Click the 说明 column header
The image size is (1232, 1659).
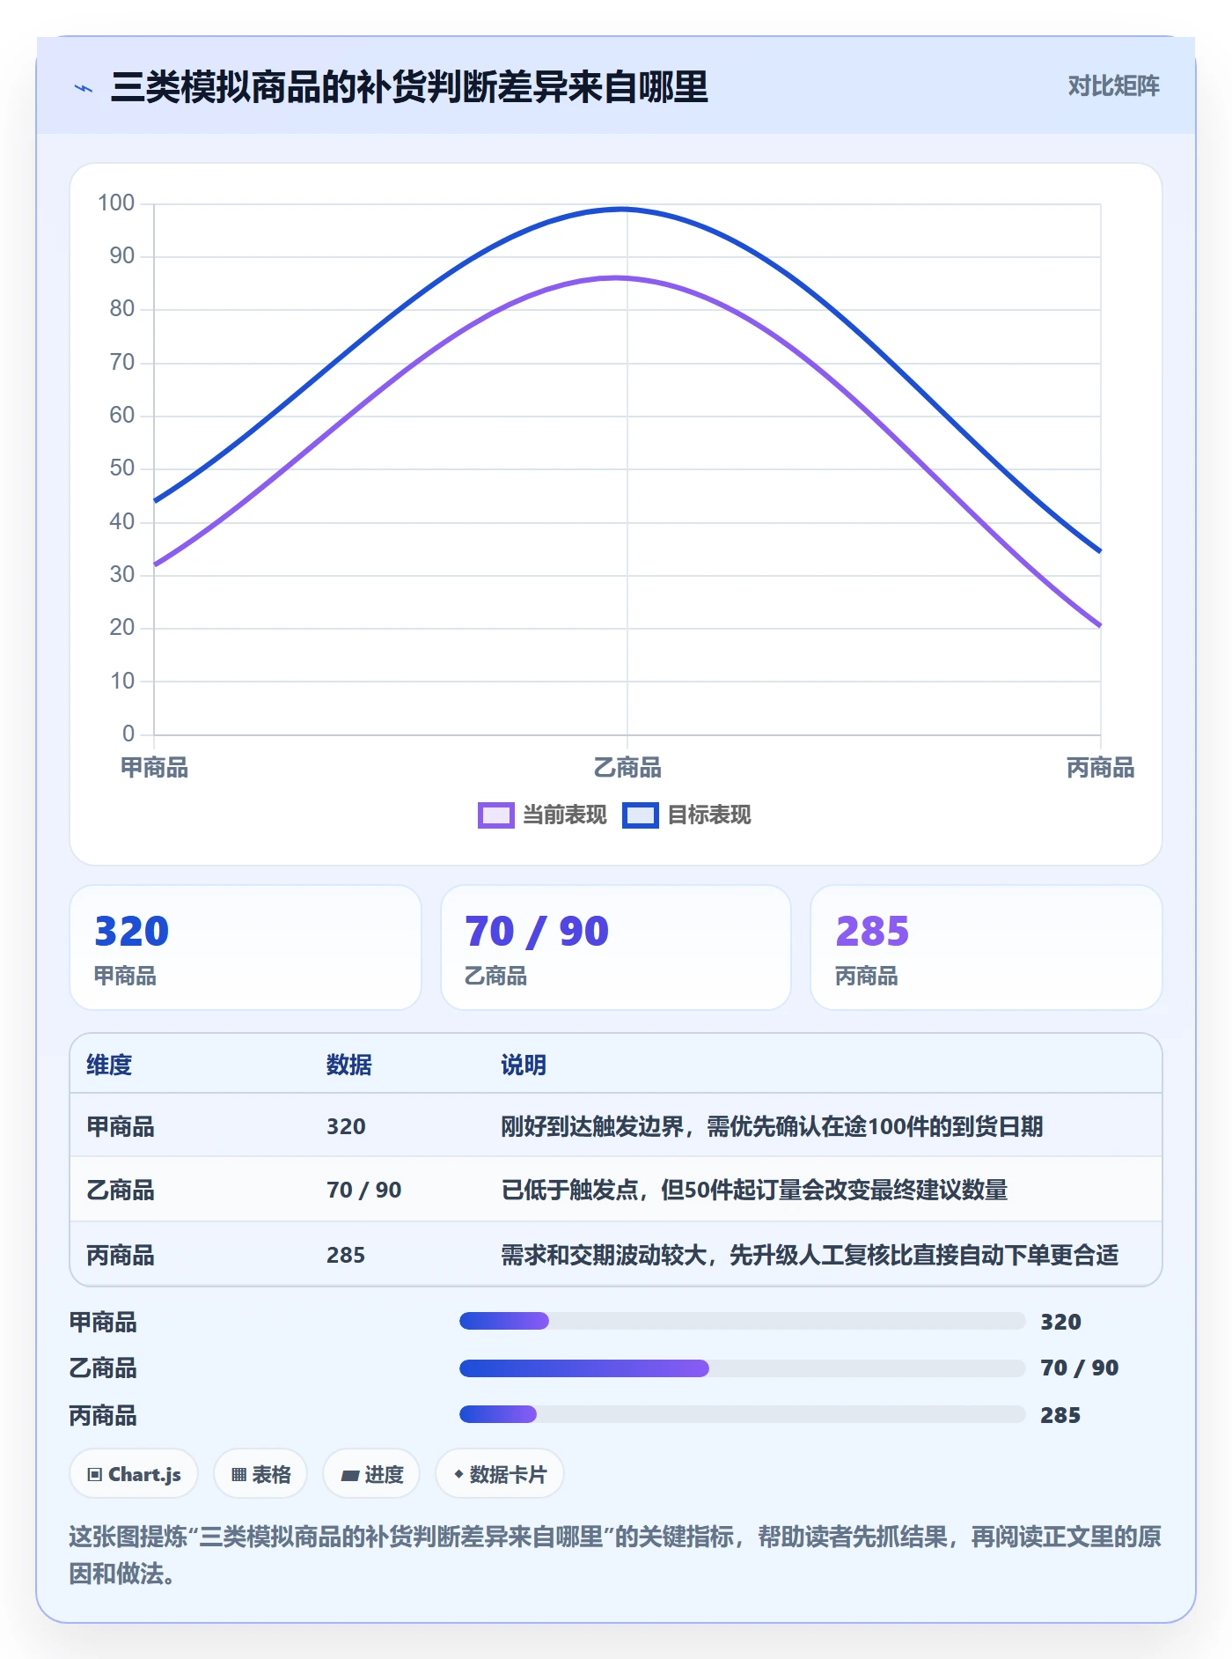[524, 1065]
